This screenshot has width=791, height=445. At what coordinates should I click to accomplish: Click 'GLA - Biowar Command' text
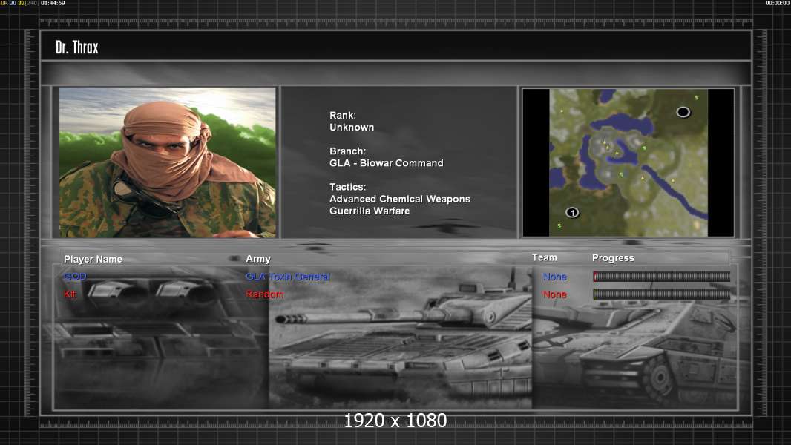tap(387, 163)
